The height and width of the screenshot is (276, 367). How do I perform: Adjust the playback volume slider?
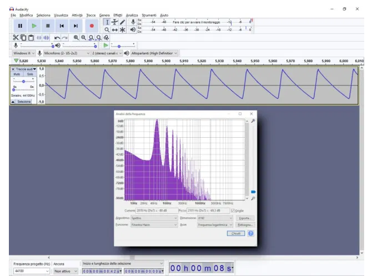79,46
